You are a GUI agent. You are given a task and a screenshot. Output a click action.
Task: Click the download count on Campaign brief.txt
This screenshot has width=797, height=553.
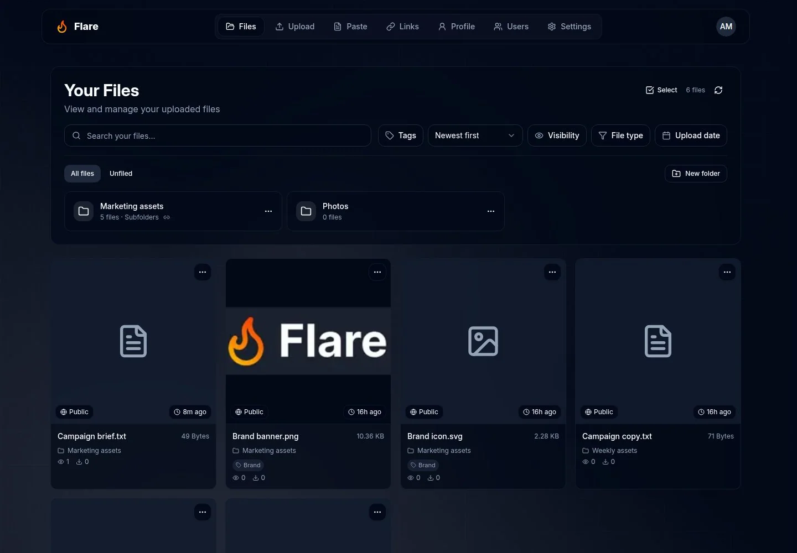point(82,462)
